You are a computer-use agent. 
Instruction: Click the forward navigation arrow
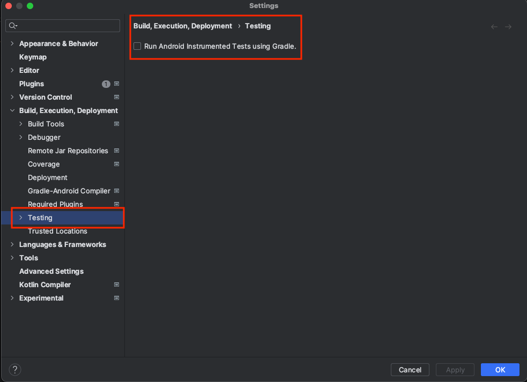click(508, 26)
